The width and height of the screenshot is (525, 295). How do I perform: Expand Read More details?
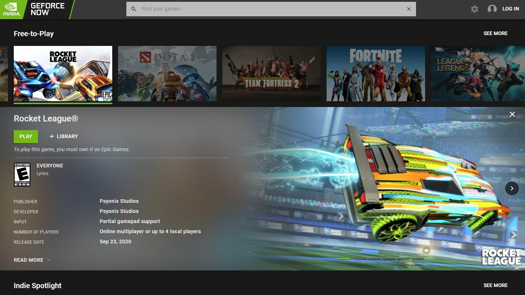(x=33, y=260)
